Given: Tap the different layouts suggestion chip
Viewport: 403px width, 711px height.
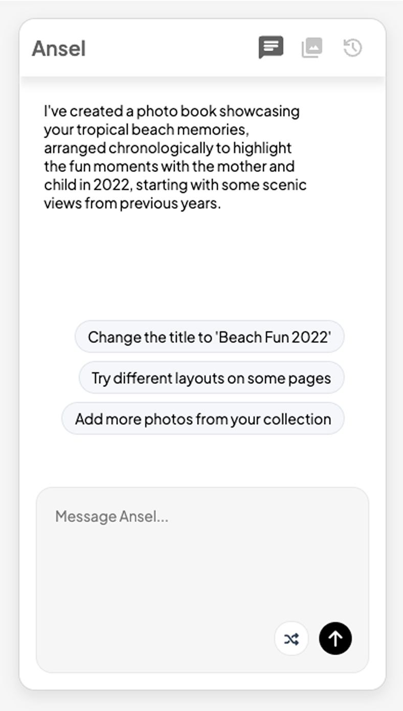Looking at the screenshot, I should click(211, 378).
